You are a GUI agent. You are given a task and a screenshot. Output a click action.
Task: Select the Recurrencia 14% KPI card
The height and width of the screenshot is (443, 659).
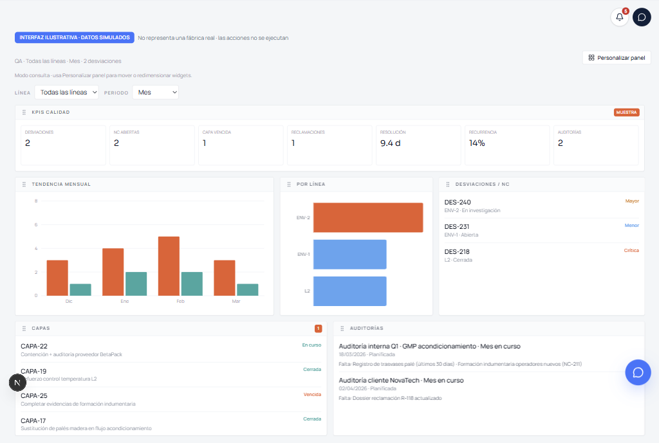(507, 145)
